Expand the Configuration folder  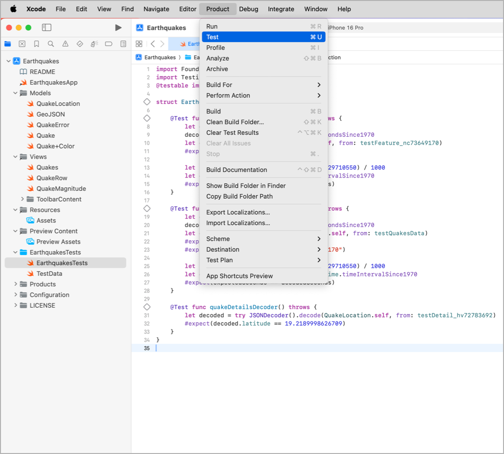(x=15, y=295)
